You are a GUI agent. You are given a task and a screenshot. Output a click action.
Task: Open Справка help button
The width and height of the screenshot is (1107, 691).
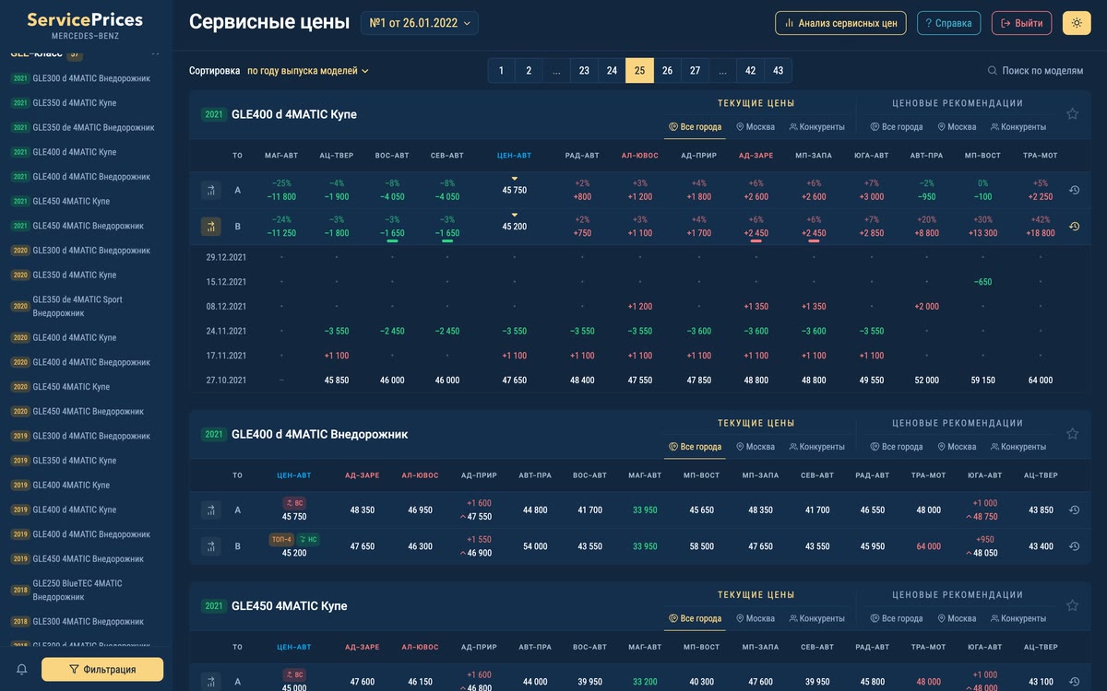[948, 23]
